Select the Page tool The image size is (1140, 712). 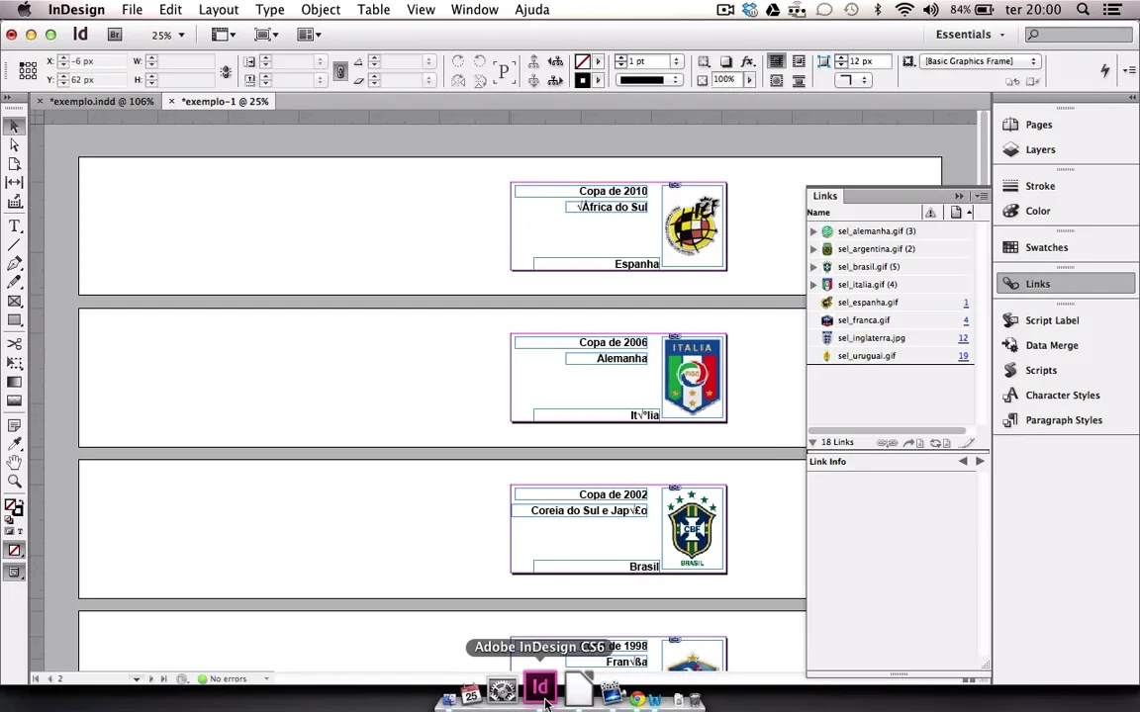pyautogui.click(x=14, y=164)
